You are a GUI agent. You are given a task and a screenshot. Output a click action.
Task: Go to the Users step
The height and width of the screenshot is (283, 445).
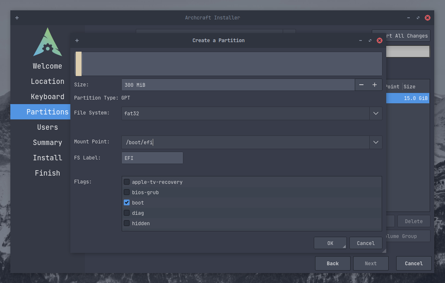(x=47, y=127)
